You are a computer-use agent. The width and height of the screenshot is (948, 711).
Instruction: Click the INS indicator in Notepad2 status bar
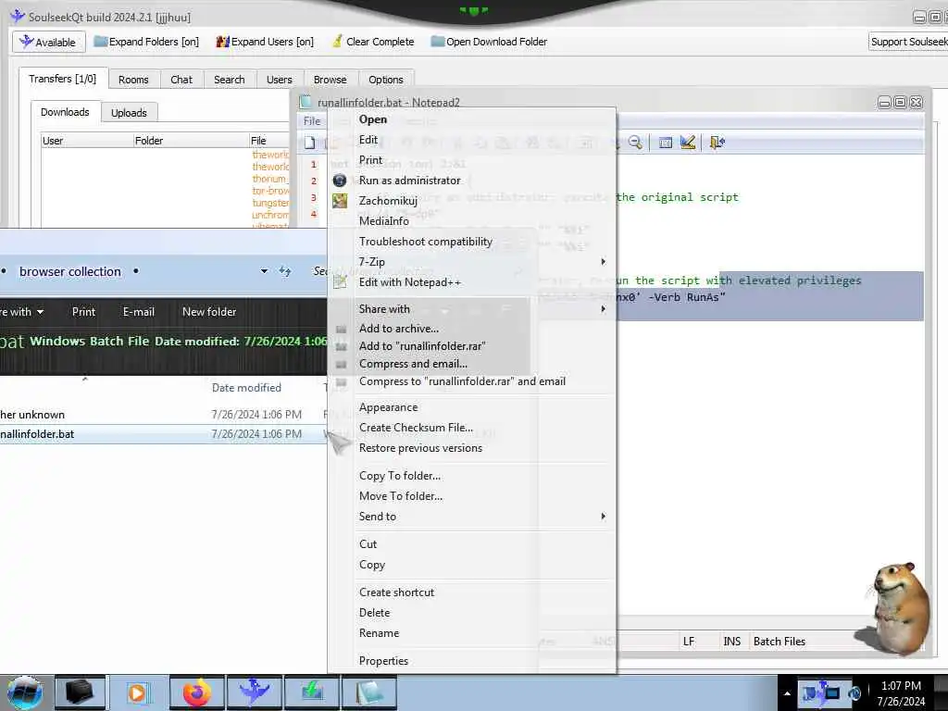coord(731,642)
